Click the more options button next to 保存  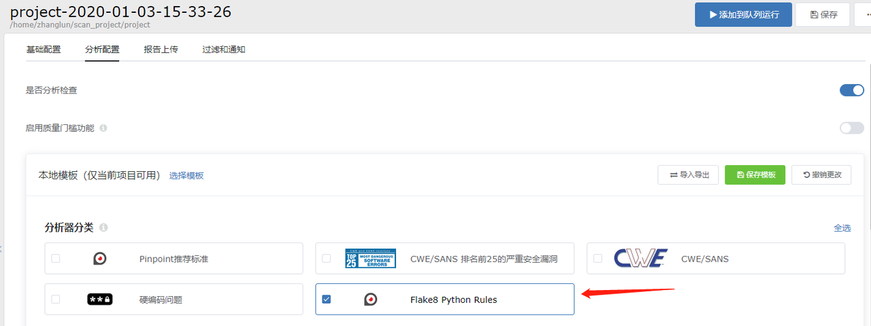[863, 14]
